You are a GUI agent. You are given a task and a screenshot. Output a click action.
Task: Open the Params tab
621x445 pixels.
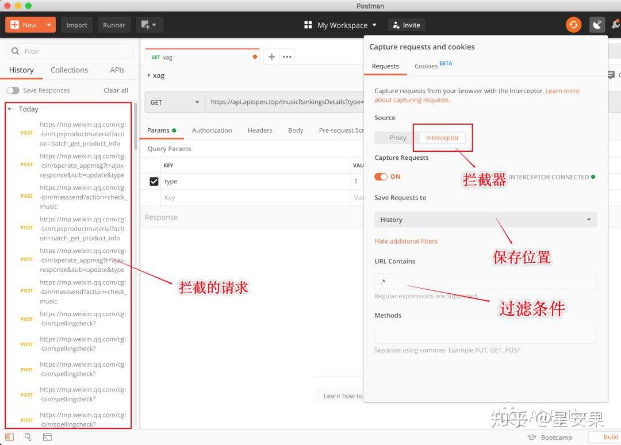click(161, 131)
